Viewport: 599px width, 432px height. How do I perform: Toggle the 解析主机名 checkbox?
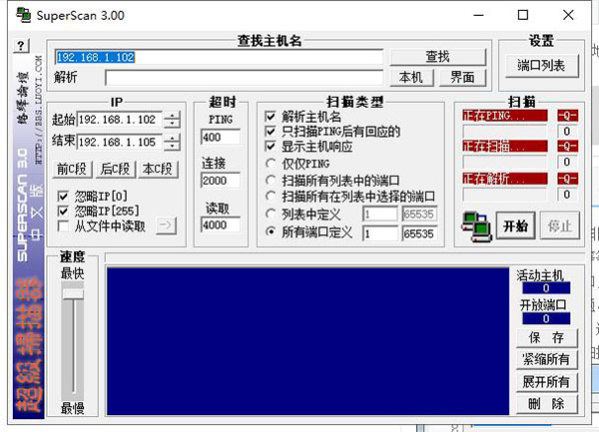pyautogui.click(x=271, y=116)
